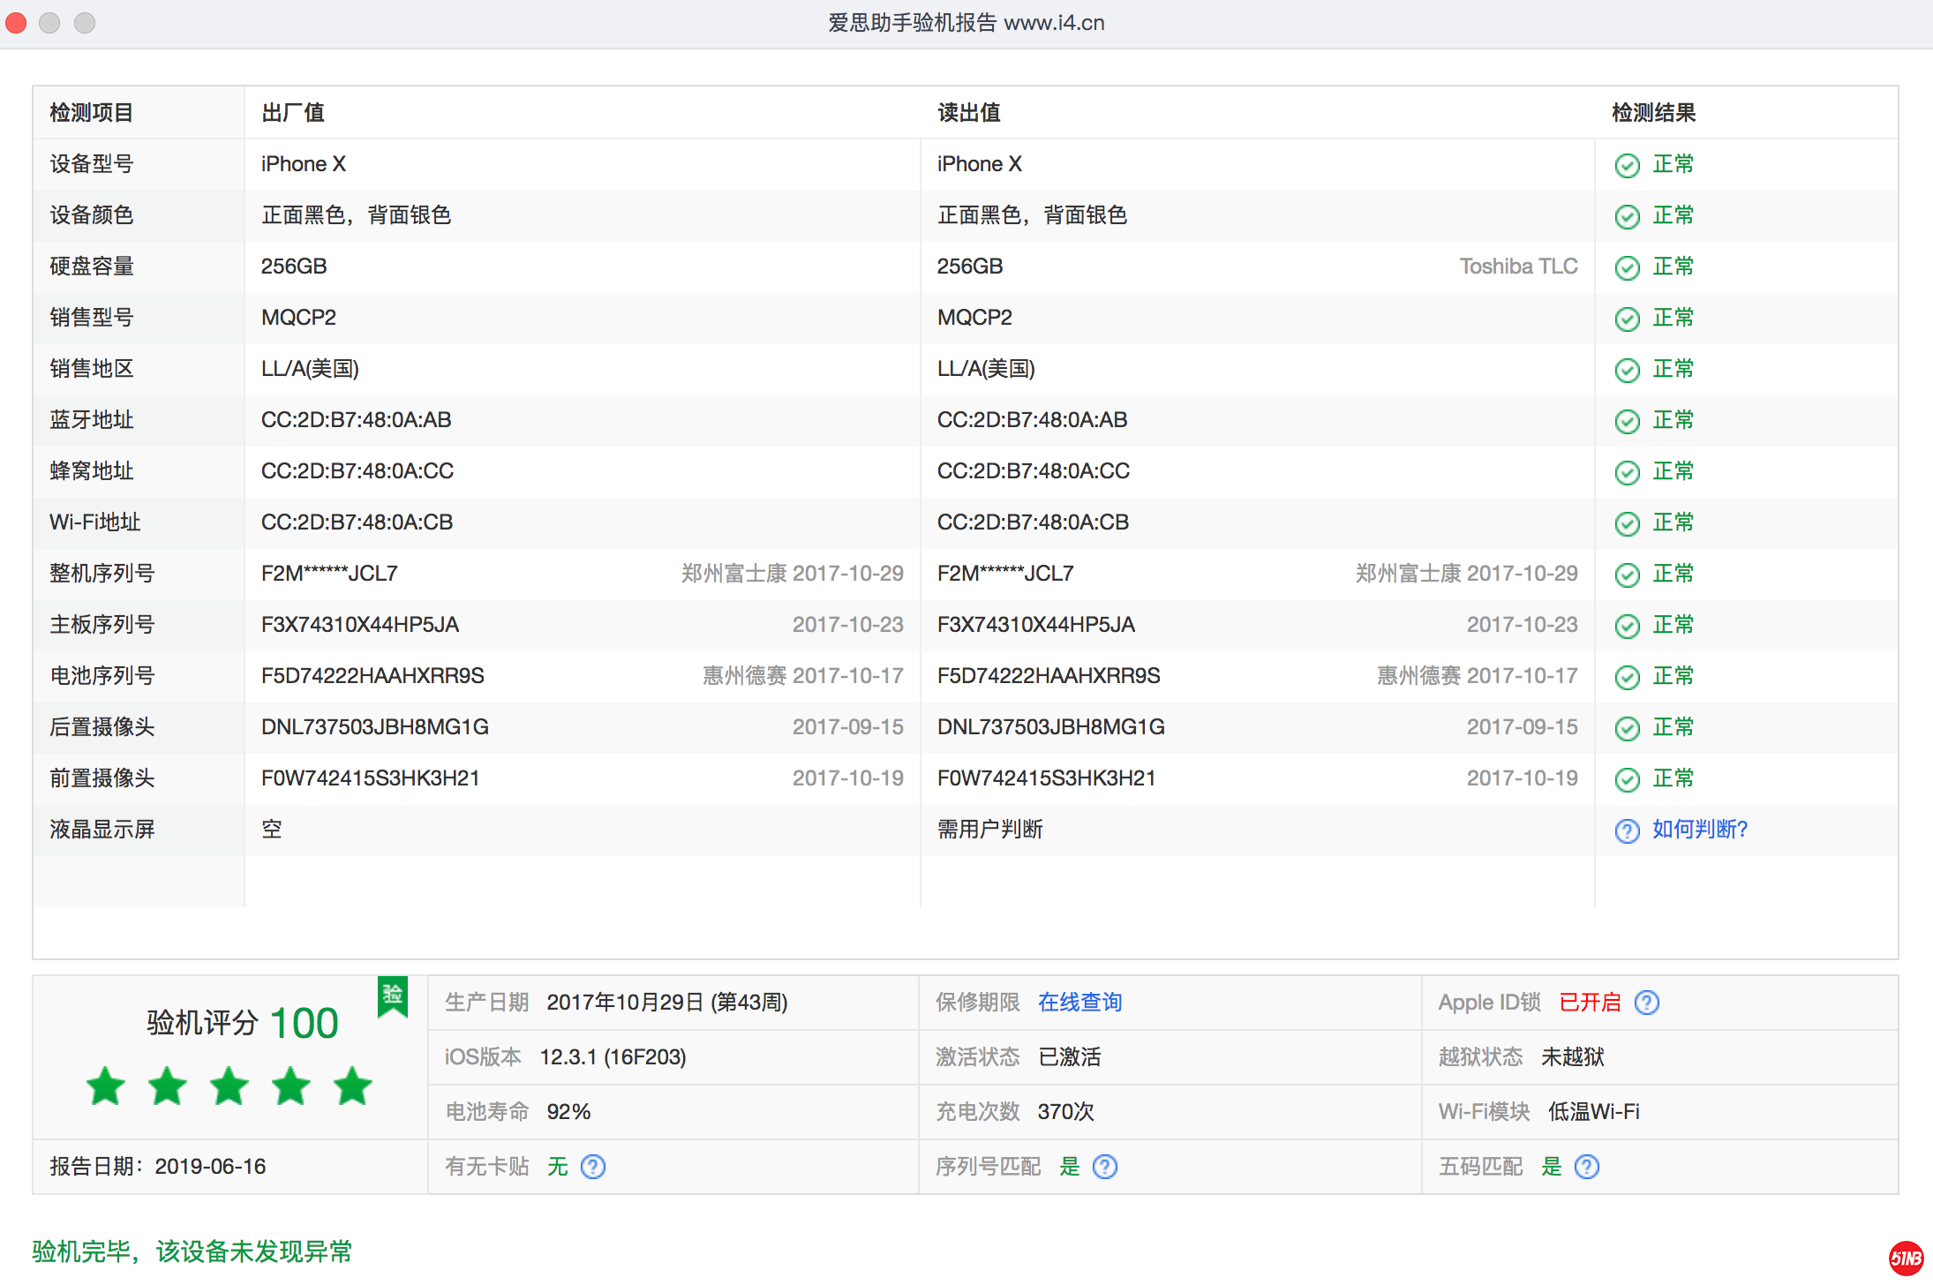Click the question mark icon next to 五码匹配 是

[1586, 1167]
